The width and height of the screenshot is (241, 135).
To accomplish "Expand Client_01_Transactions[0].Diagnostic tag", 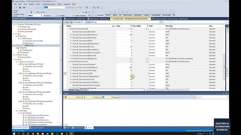I will [x=71, y=58].
